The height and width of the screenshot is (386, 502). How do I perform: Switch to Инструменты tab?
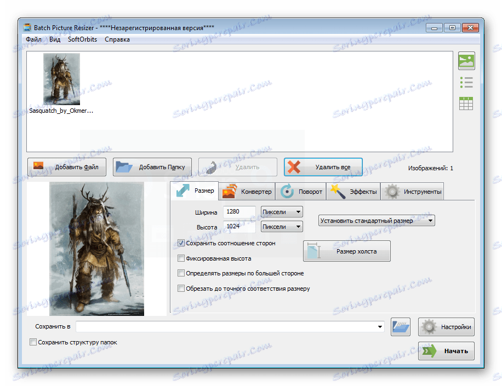point(412,192)
